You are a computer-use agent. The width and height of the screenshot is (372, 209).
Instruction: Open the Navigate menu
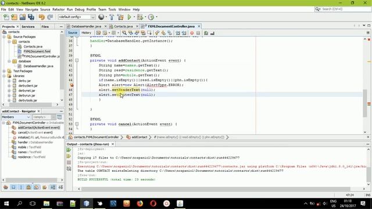point(31,9)
